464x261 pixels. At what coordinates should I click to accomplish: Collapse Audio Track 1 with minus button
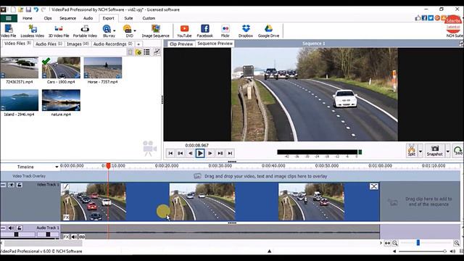point(3,228)
